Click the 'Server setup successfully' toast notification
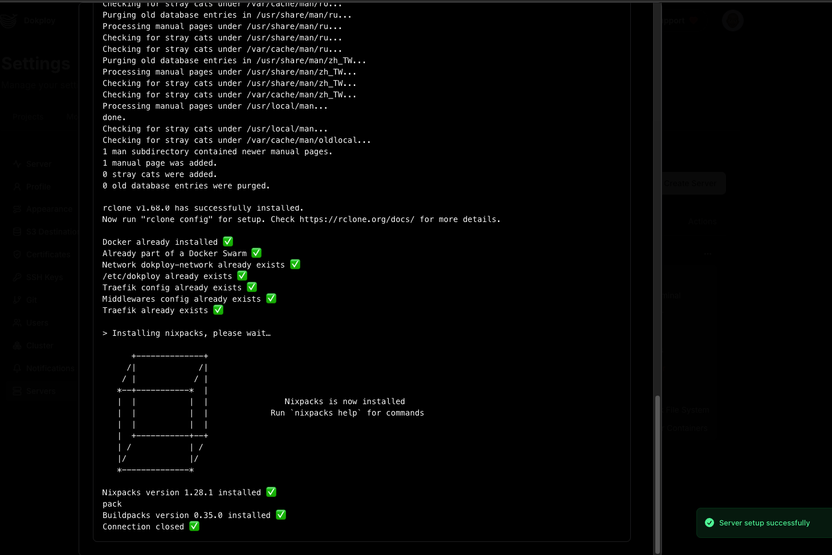Screen dimensions: 832x555 pos(764,523)
